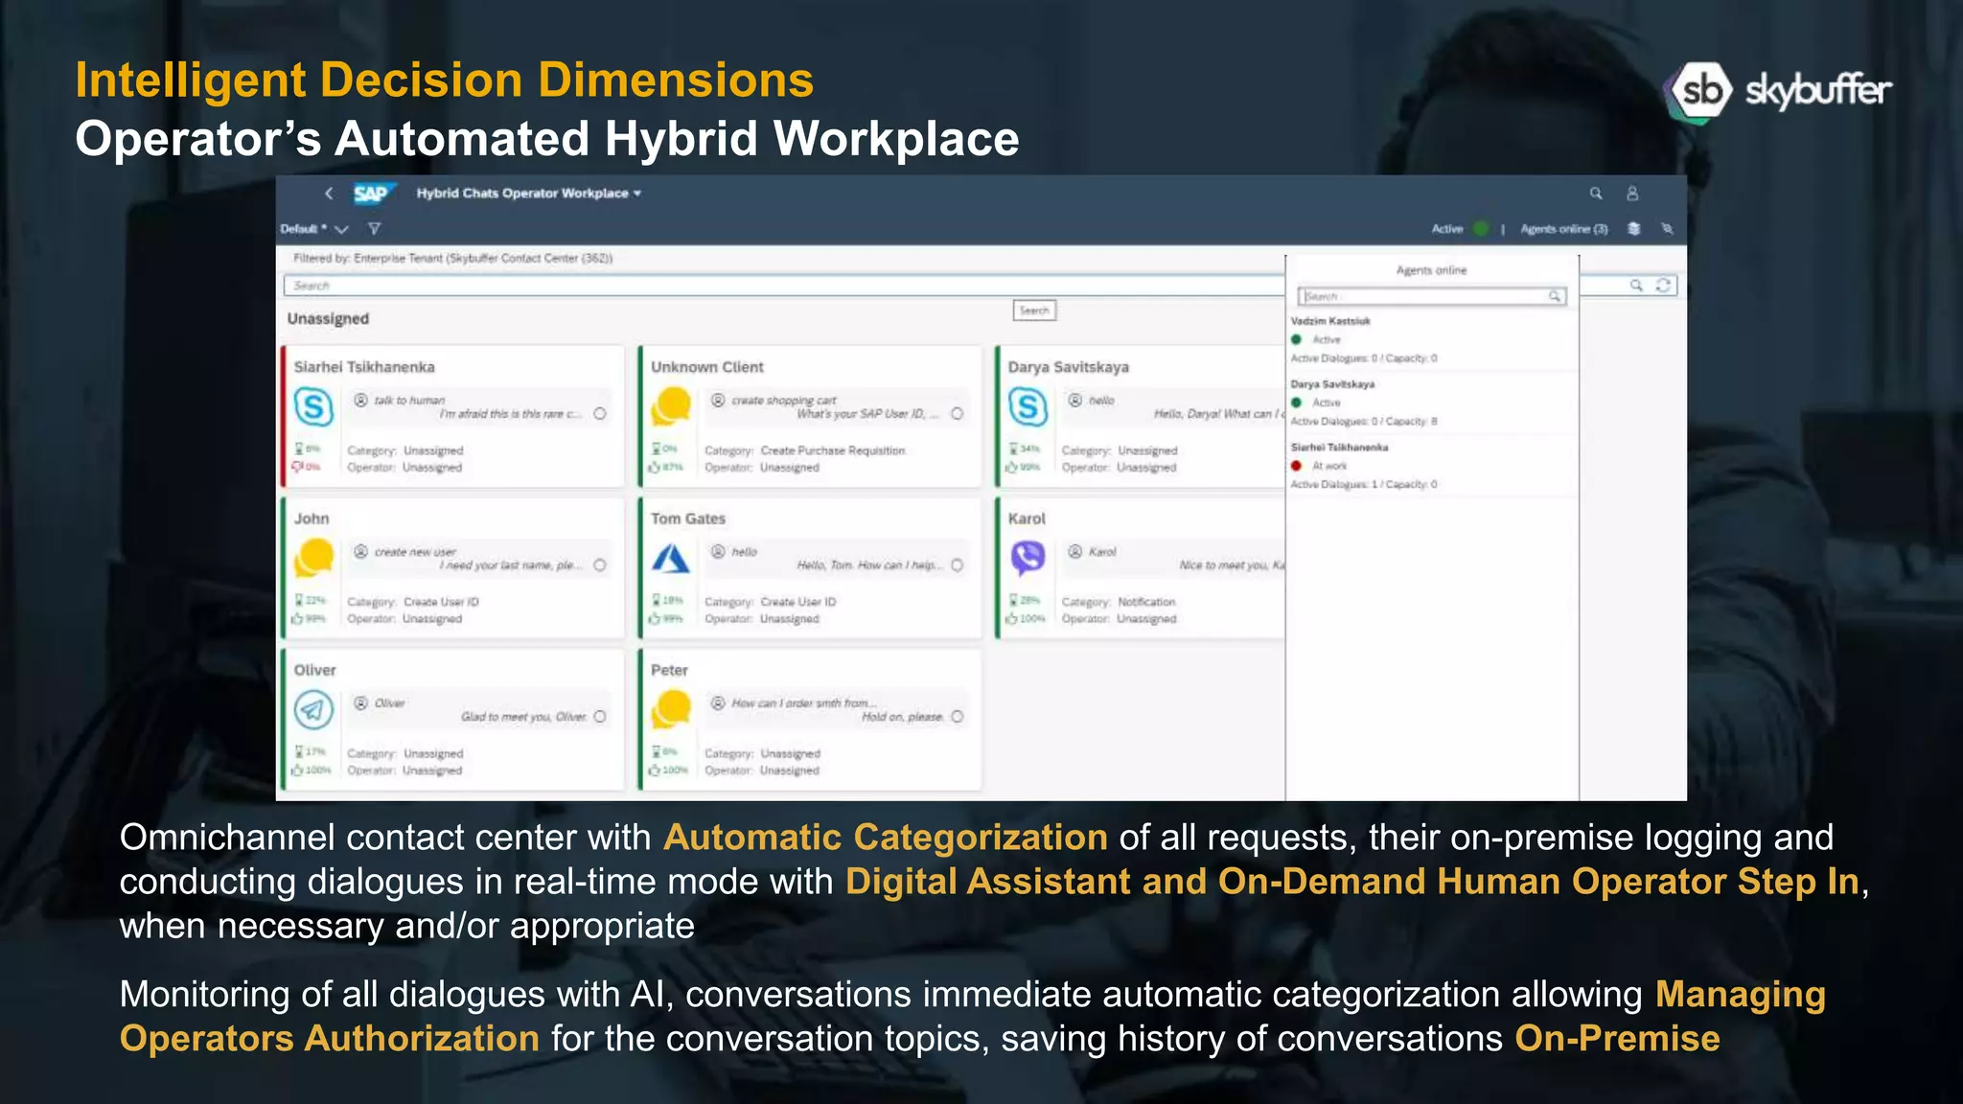Click the Viber phone icon on Karol card
1963x1104 pixels.
tap(1028, 558)
